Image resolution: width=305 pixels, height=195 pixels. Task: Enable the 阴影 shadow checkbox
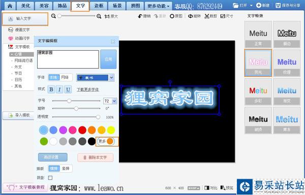[x=50, y=178]
